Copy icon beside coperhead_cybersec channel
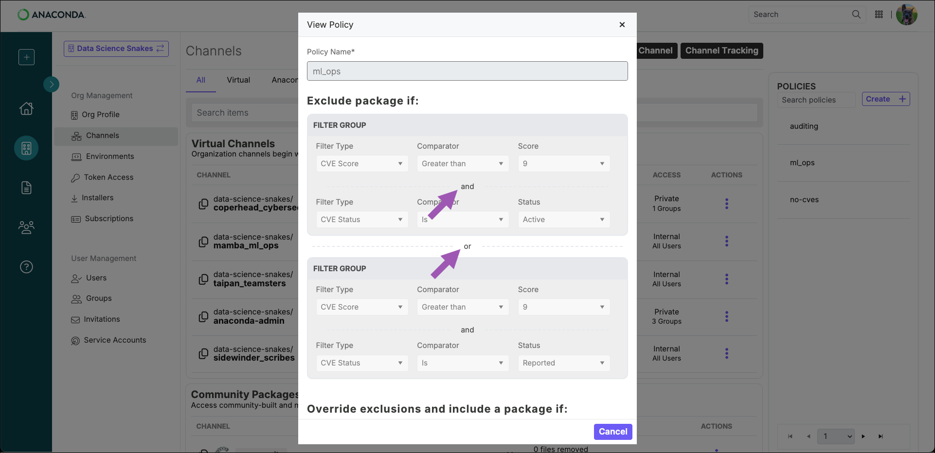The height and width of the screenshot is (453, 935). (204, 204)
